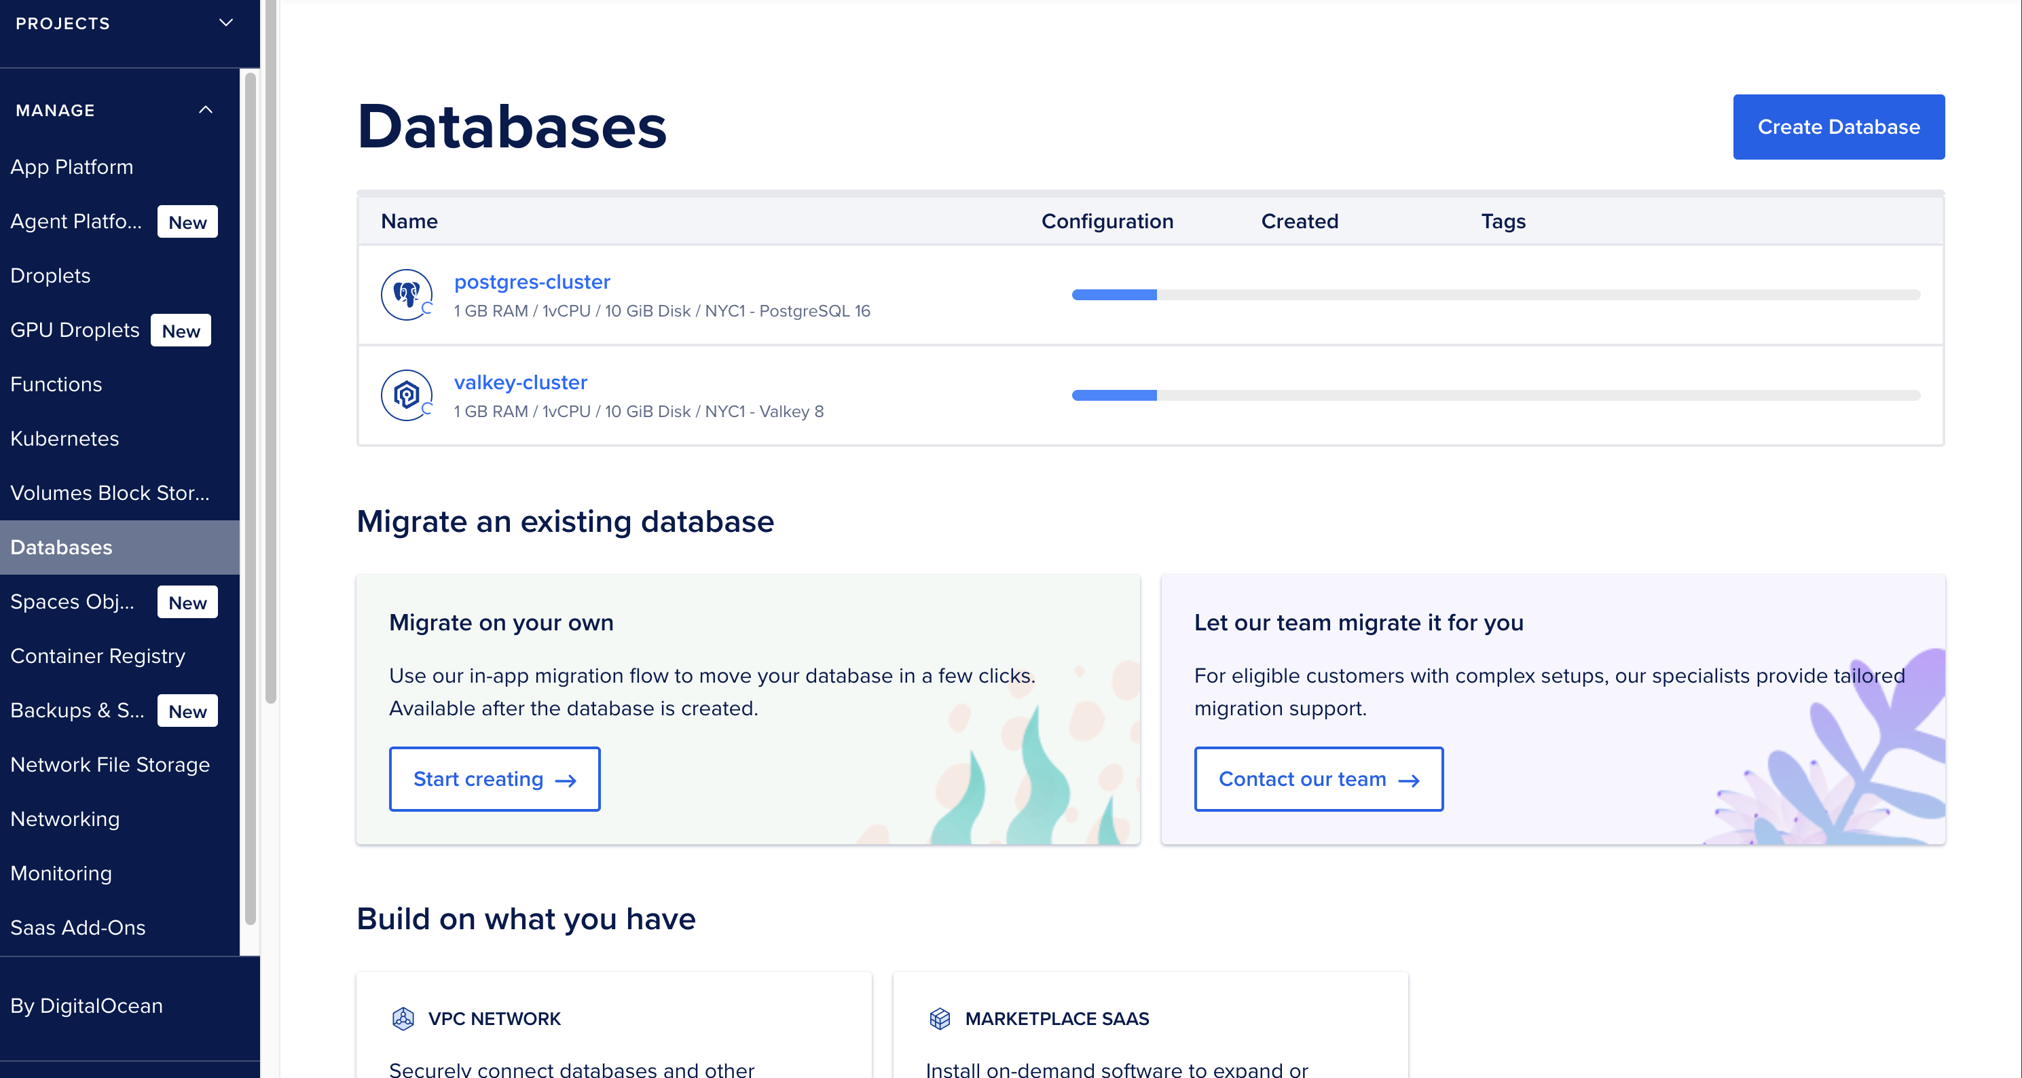
Task: Open Kubernetes in the sidebar
Action: [x=65, y=438]
